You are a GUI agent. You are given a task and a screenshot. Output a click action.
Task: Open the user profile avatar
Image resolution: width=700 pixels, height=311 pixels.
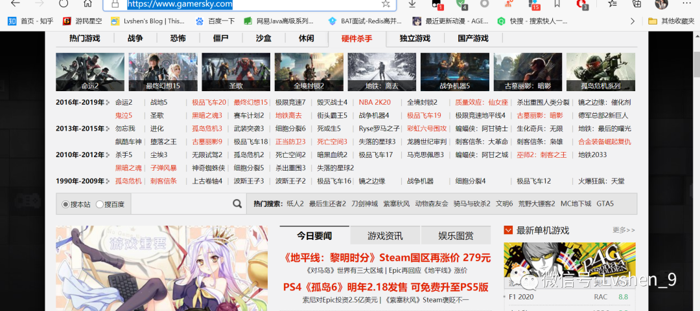[x=661, y=4]
